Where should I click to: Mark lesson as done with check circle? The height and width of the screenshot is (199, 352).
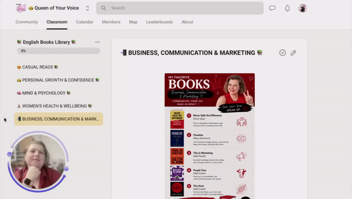[x=283, y=52]
